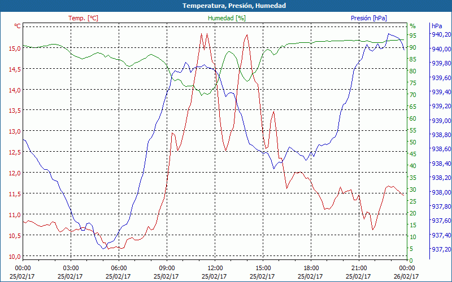Click the 939,00 pressure axis value
Screen dimensions: 452x282
(x=440, y=121)
